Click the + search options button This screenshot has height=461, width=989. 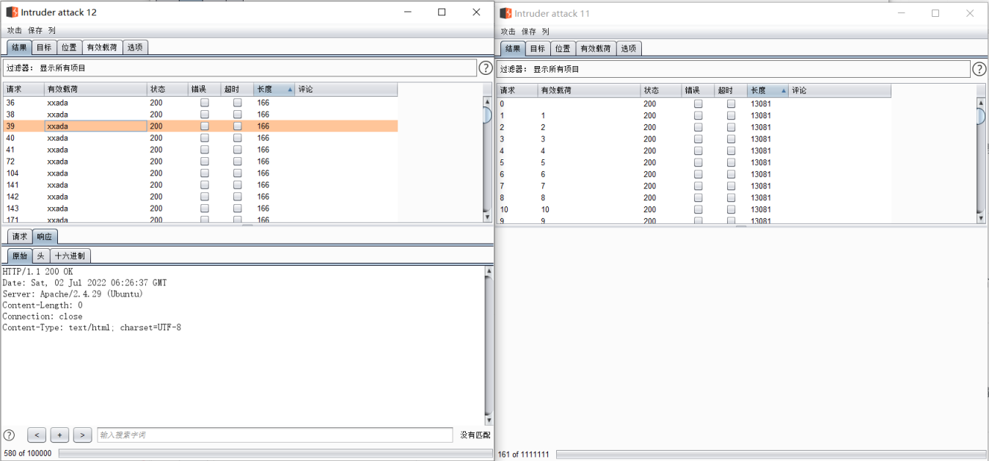(x=59, y=435)
